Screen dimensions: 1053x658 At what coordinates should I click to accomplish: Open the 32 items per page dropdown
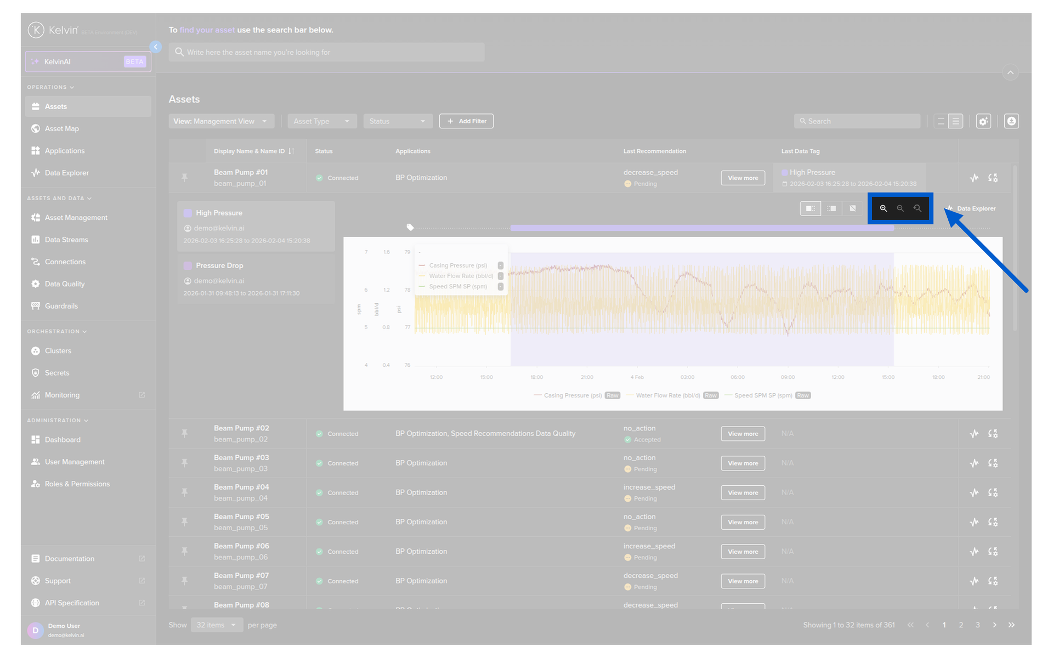[217, 625]
